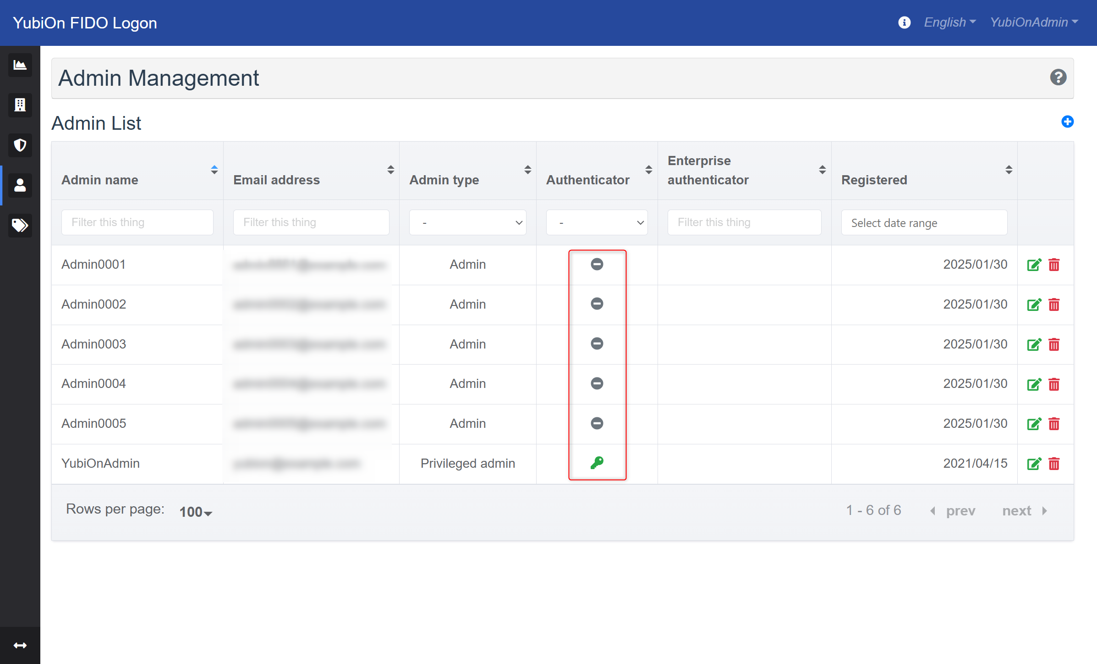Image resolution: width=1097 pixels, height=664 pixels.
Task: Delete the Admin0003 row
Action: [1054, 344]
